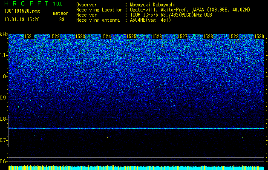
Task: Click the ICOM IC-575 receiver line
Action: [171, 15]
